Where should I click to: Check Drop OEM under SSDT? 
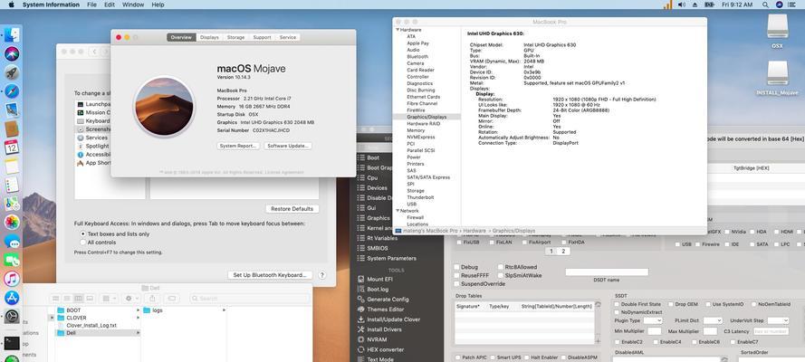pos(670,304)
